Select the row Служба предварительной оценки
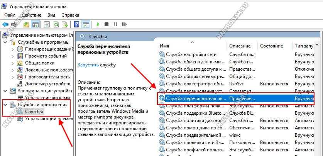This screenshot has height=156, width=323. click(237, 135)
